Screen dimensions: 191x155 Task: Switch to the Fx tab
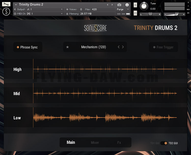[x=119, y=143]
